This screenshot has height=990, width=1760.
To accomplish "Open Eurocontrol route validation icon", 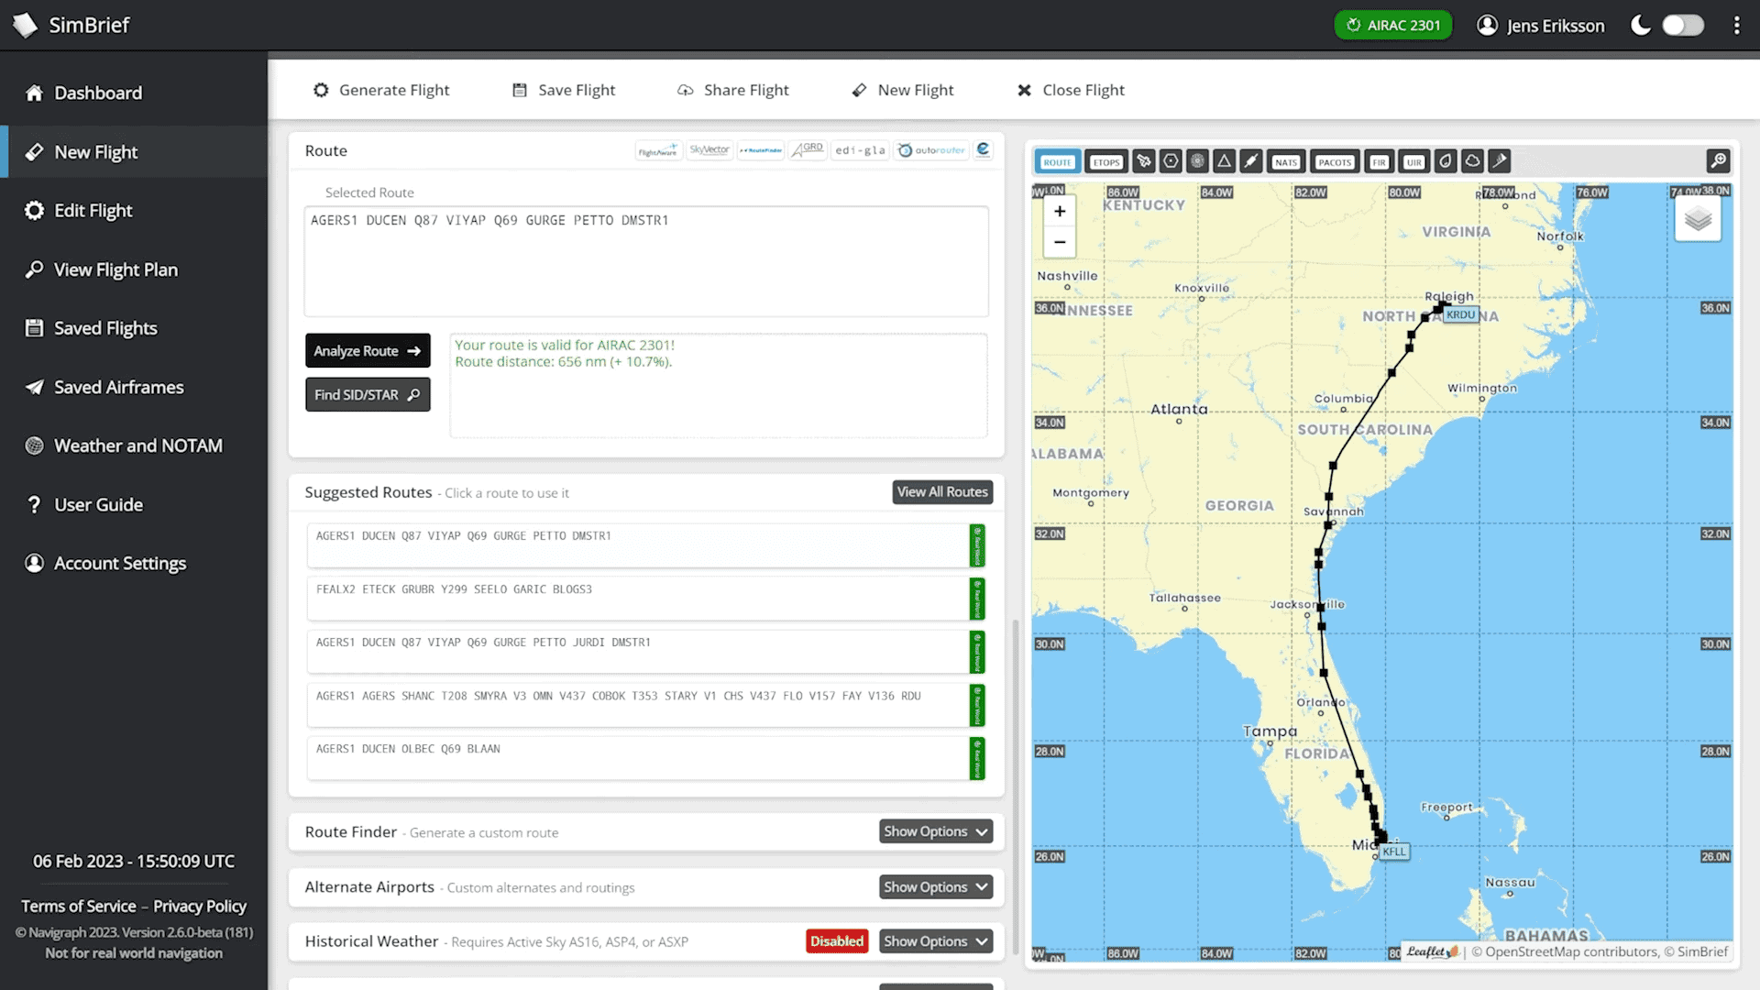I will pos(983,150).
